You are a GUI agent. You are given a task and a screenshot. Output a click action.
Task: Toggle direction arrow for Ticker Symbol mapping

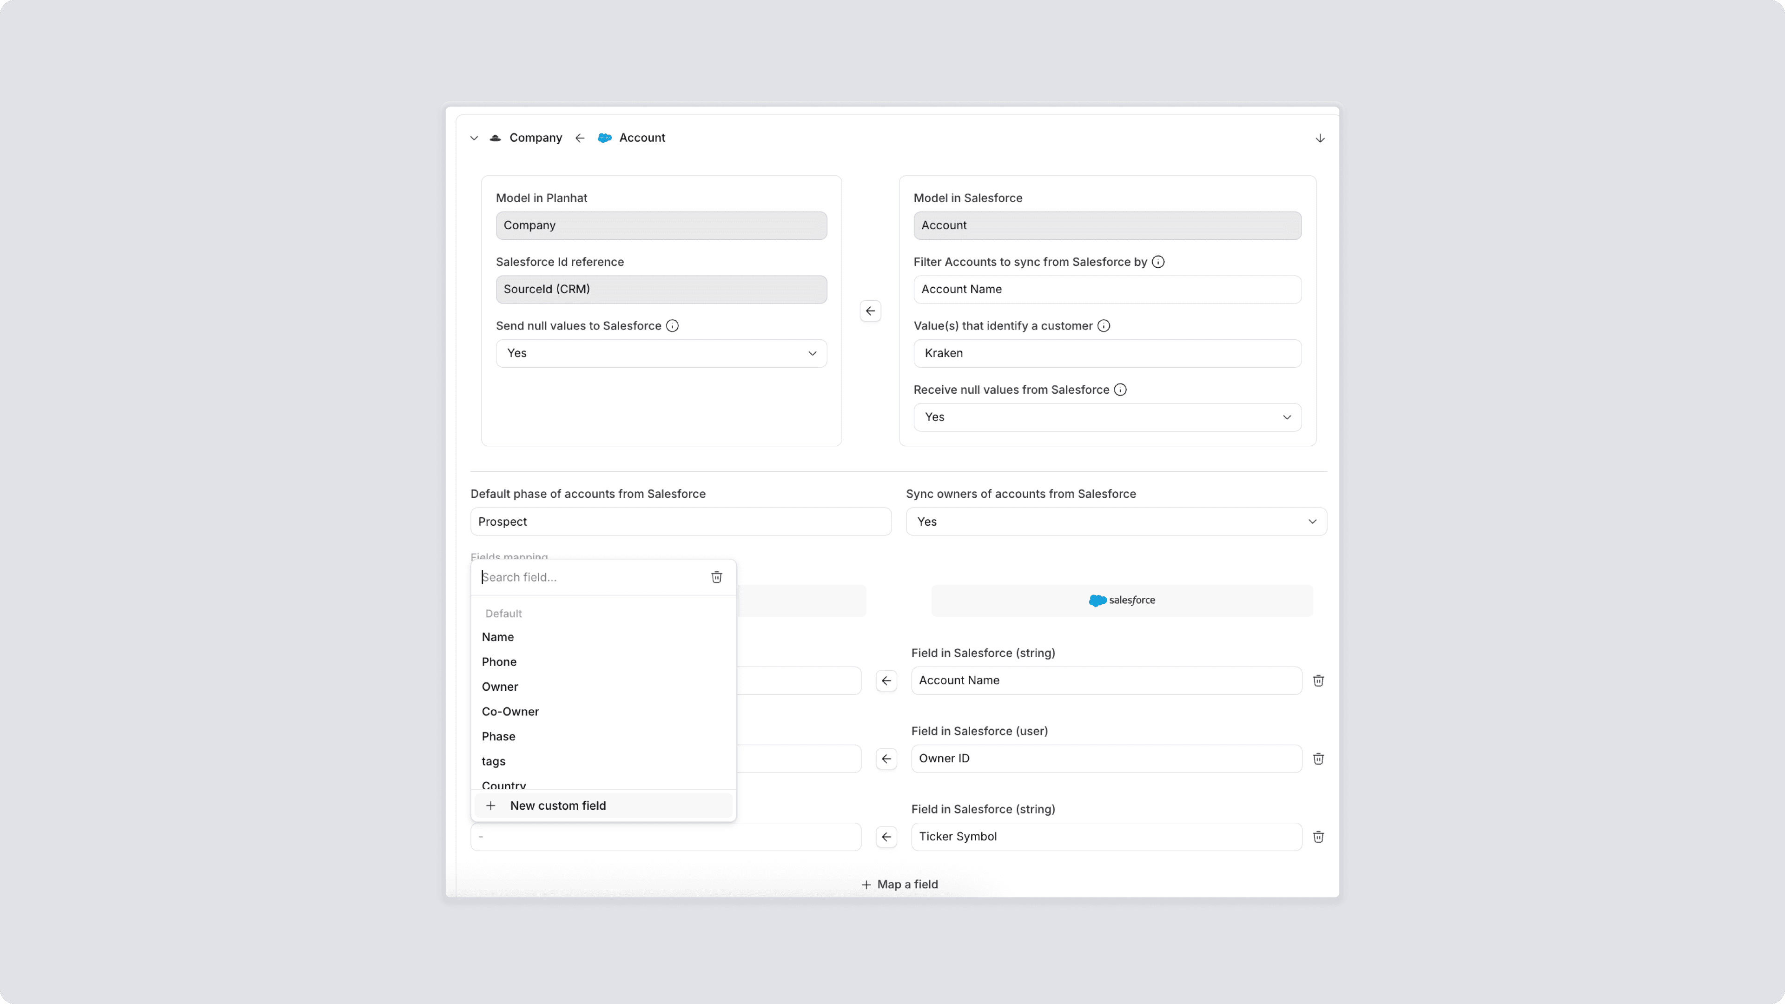tap(886, 837)
